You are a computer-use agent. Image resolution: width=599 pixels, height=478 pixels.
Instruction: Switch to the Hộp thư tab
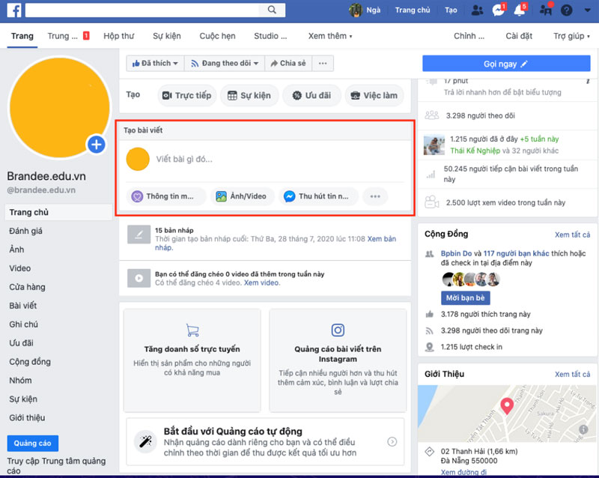coord(118,36)
